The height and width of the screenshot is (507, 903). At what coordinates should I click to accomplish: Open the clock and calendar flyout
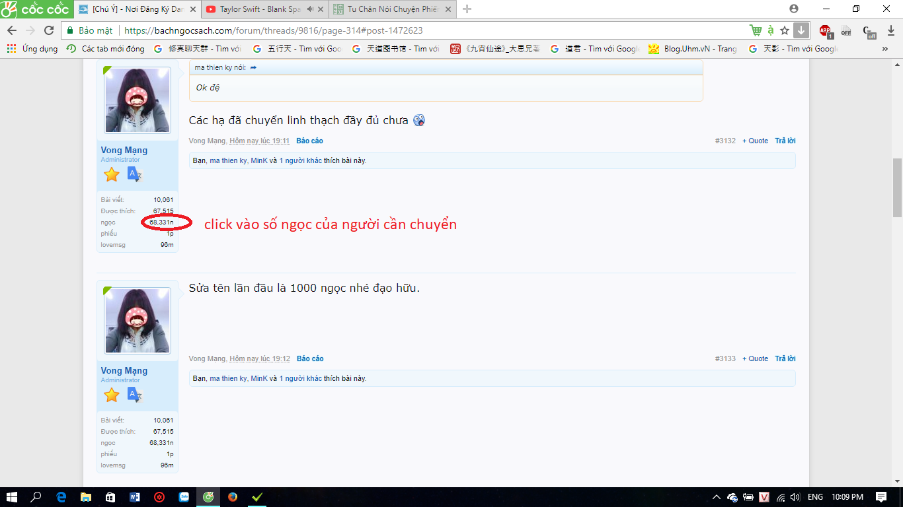point(847,497)
